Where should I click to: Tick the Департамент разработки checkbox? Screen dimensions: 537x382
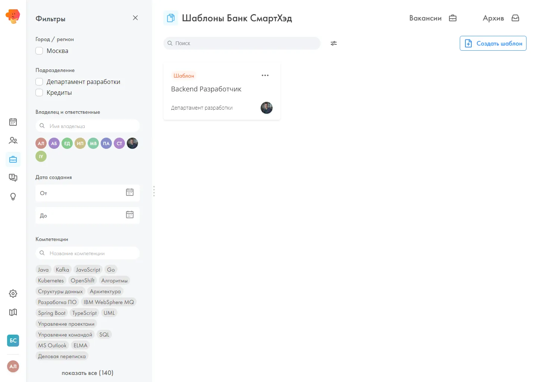(39, 82)
